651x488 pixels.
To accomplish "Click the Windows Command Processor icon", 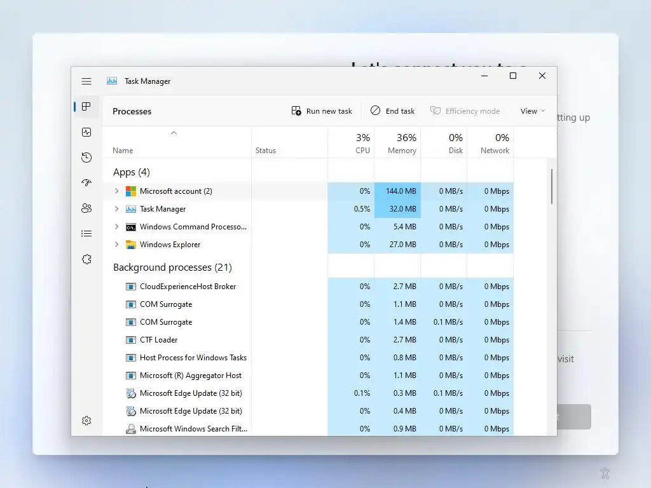I will pyautogui.click(x=131, y=227).
